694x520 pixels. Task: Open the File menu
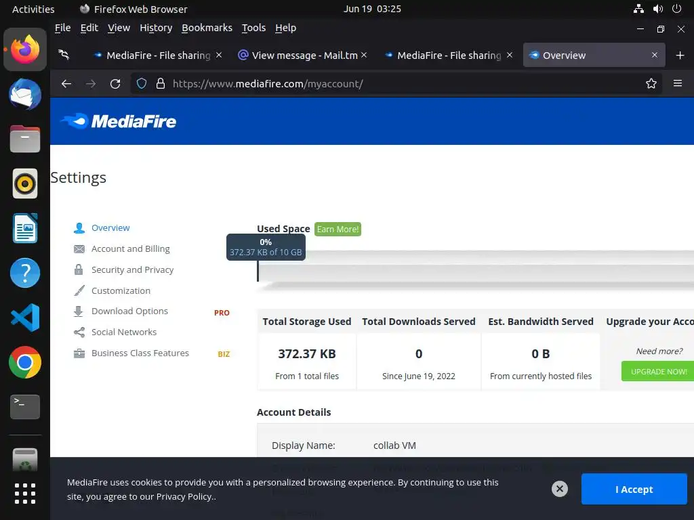coord(62,28)
